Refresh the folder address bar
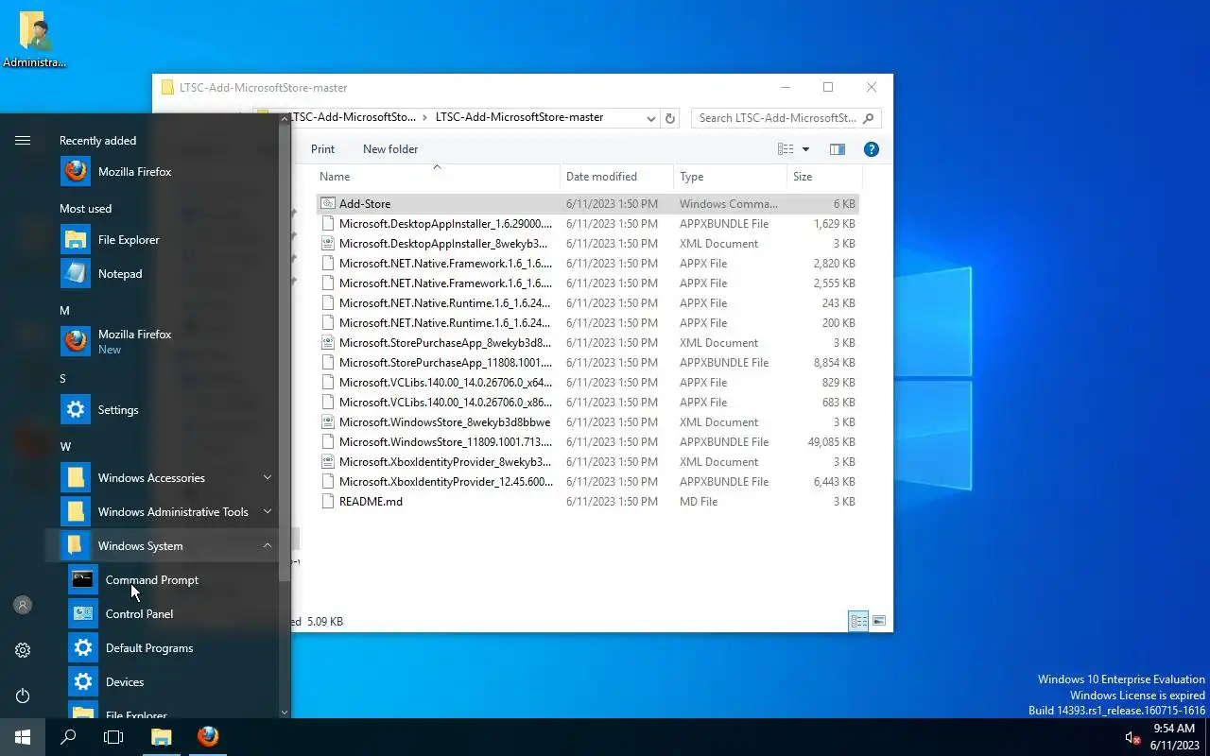Screen dimensions: 1210x756 click(670, 118)
